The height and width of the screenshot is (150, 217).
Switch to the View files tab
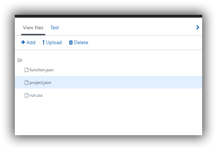pyautogui.click(x=33, y=28)
